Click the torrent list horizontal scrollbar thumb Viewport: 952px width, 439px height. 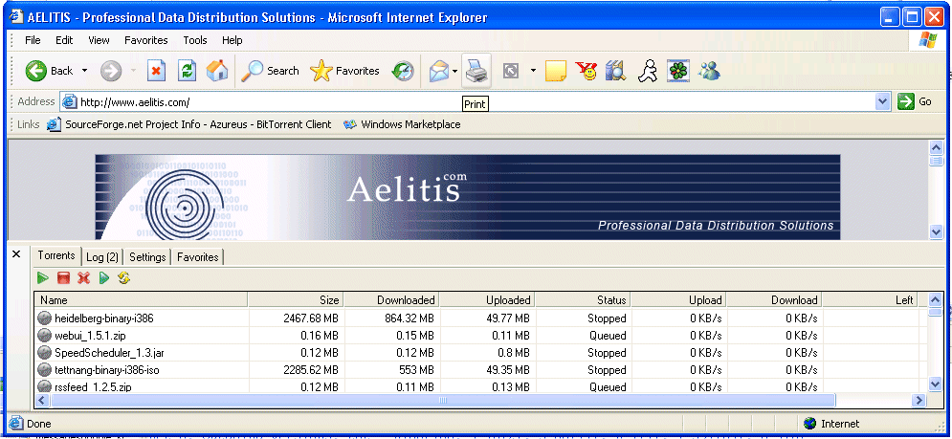(x=443, y=400)
